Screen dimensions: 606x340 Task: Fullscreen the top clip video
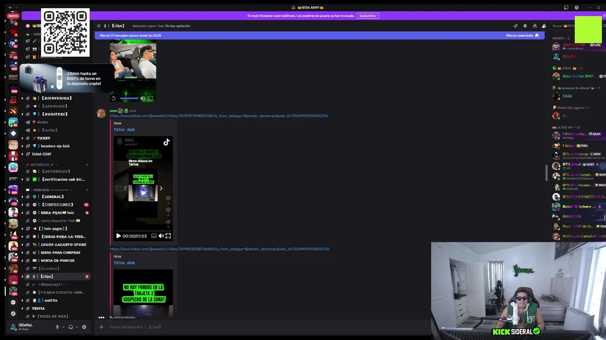tap(151, 98)
